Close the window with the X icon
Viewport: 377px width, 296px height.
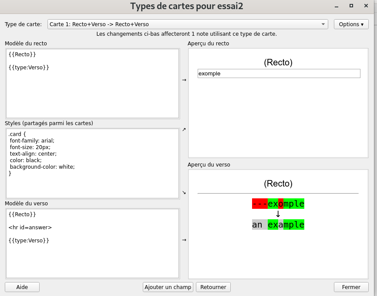(x=366, y=6)
